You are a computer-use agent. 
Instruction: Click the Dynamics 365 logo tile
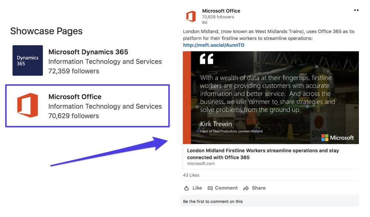point(28,60)
